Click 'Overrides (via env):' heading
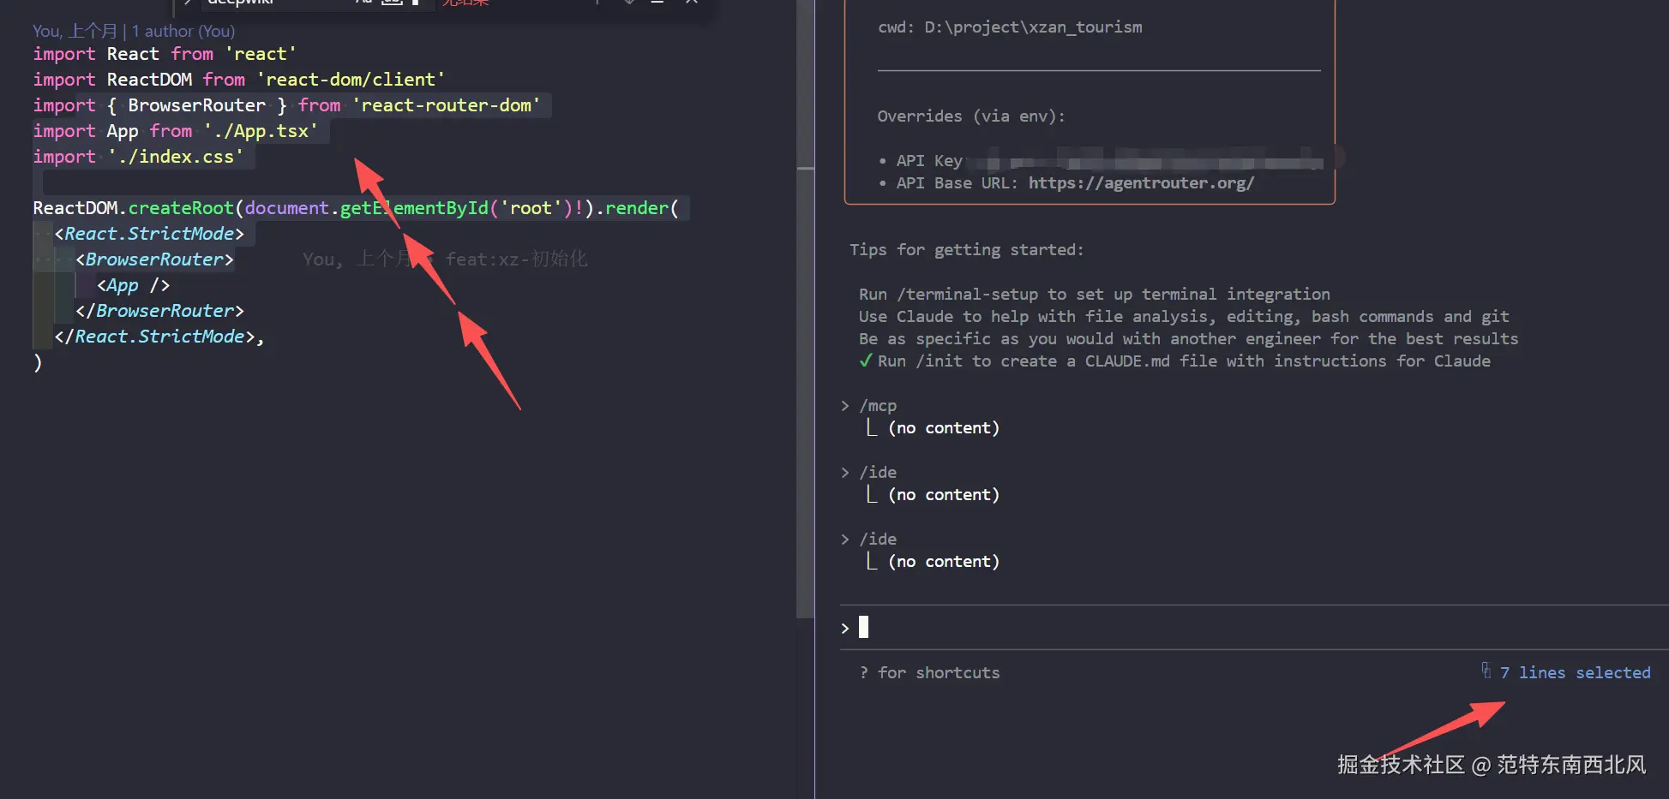1669x799 pixels. [971, 116]
